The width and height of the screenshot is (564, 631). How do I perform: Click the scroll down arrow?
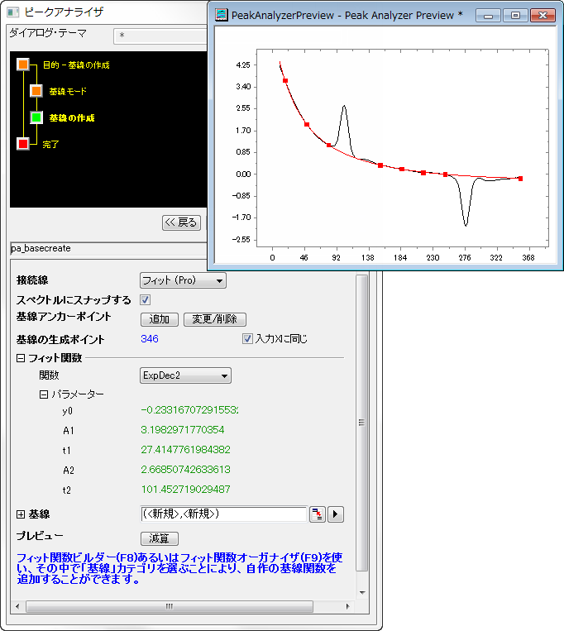click(362, 593)
